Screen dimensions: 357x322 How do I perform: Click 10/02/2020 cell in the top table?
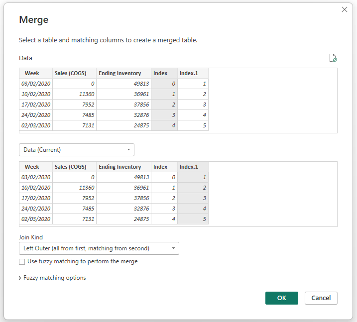[x=36, y=94]
